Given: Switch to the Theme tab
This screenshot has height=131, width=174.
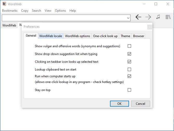Looking at the screenshot, I should [x=125, y=36].
